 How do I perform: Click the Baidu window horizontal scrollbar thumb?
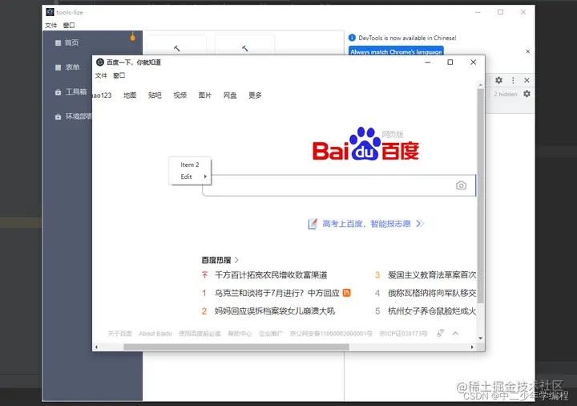pos(236,347)
